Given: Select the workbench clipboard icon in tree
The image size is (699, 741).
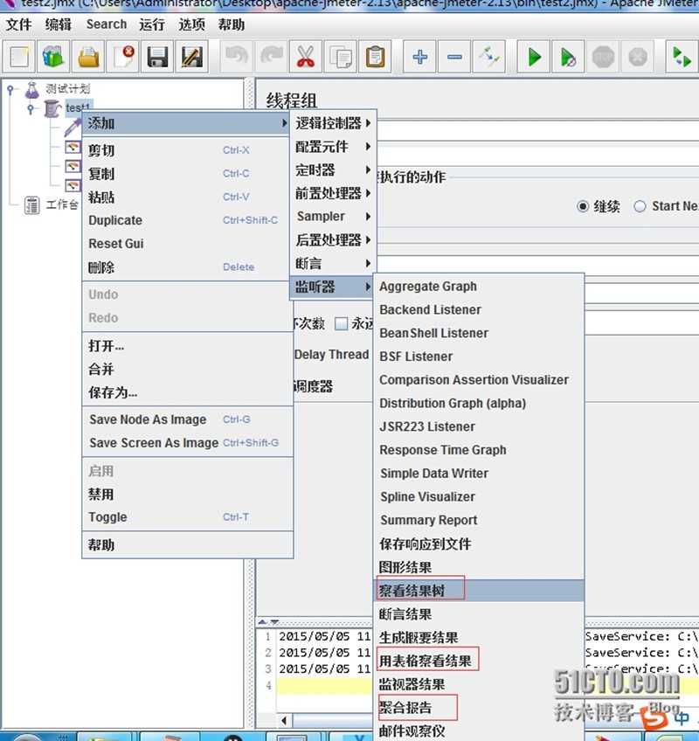Looking at the screenshot, I should tap(32, 205).
